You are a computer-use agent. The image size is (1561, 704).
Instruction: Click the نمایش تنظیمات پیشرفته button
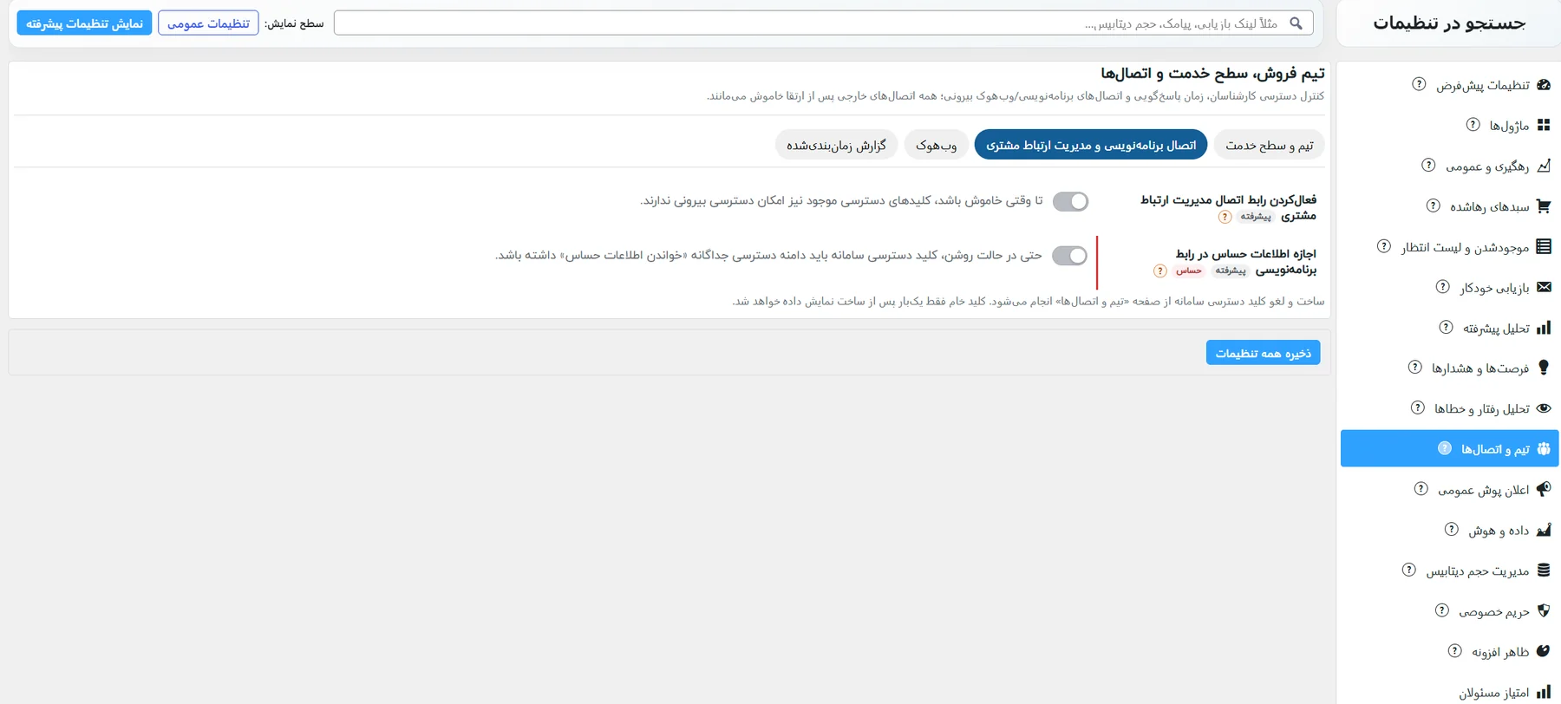[x=84, y=23]
